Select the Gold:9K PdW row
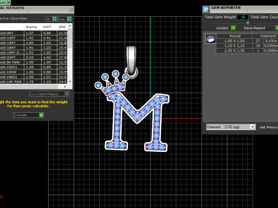This screenshot has height=208, width=278. pyautogui.click(x=34, y=62)
